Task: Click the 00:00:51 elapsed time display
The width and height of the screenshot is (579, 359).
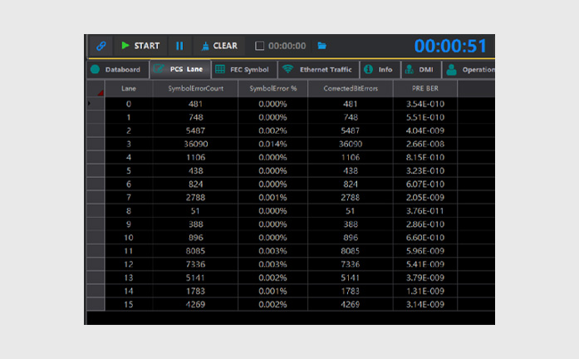Action: pyautogui.click(x=450, y=47)
